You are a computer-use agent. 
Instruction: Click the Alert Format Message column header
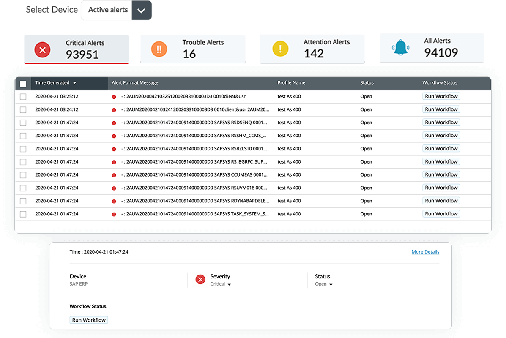pyautogui.click(x=135, y=82)
